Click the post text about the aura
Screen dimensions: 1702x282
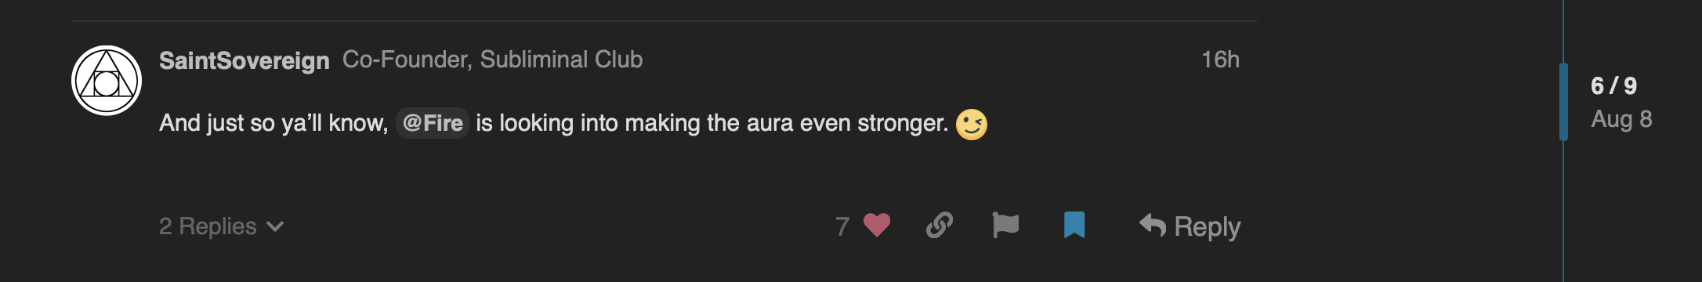tap(553, 123)
